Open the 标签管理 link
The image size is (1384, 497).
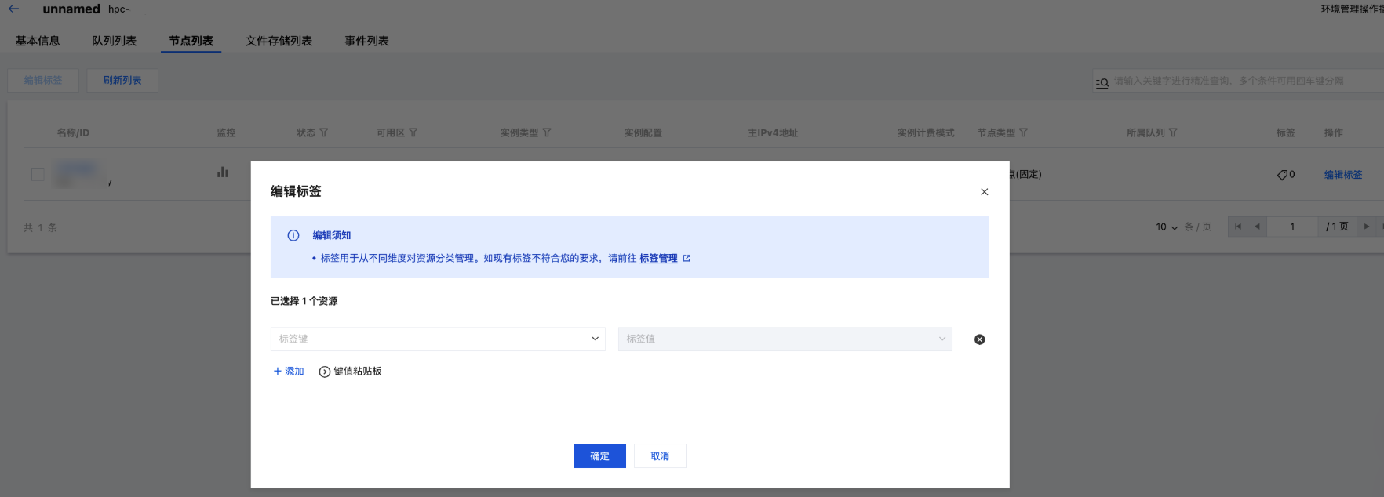click(x=658, y=258)
